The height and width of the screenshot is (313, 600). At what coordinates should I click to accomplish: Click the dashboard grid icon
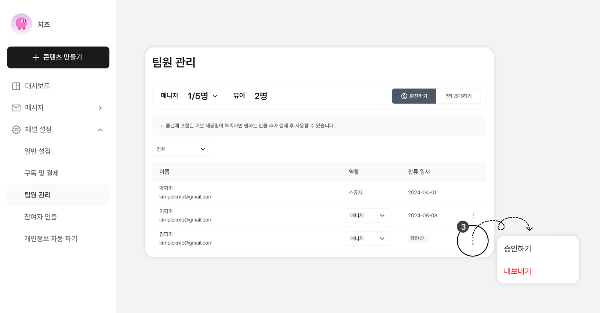coord(16,86)
